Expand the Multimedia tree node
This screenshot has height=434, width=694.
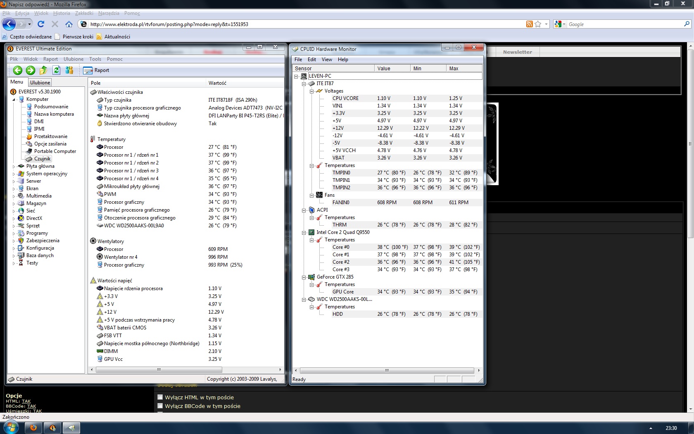coord(14,196)
